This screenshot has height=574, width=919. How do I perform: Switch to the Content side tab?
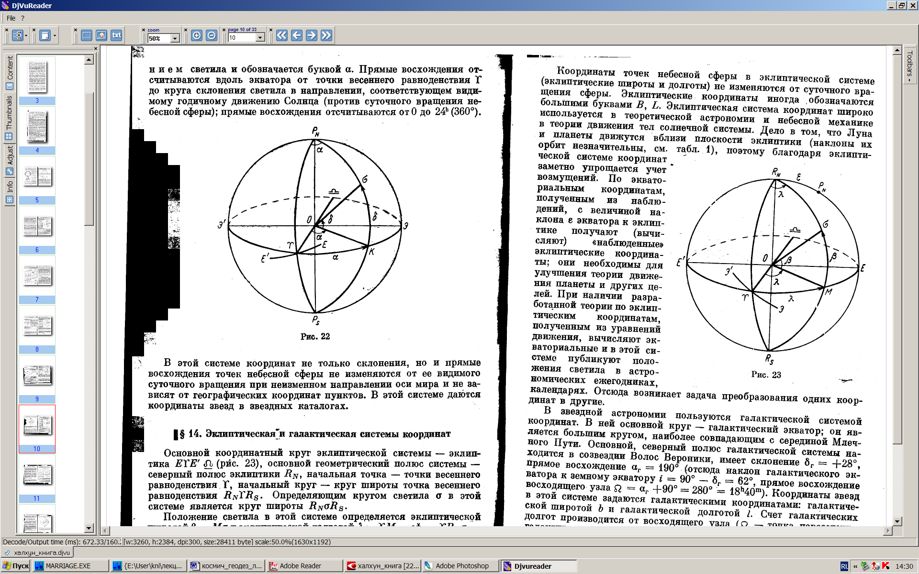click(10, 73)
